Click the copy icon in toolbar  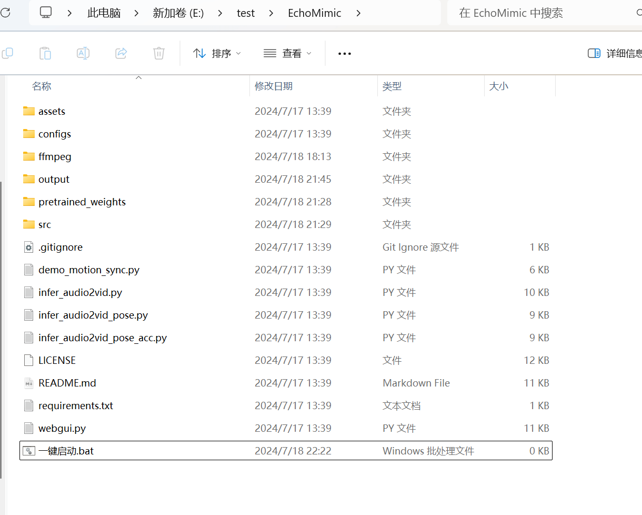coord(7,53)
